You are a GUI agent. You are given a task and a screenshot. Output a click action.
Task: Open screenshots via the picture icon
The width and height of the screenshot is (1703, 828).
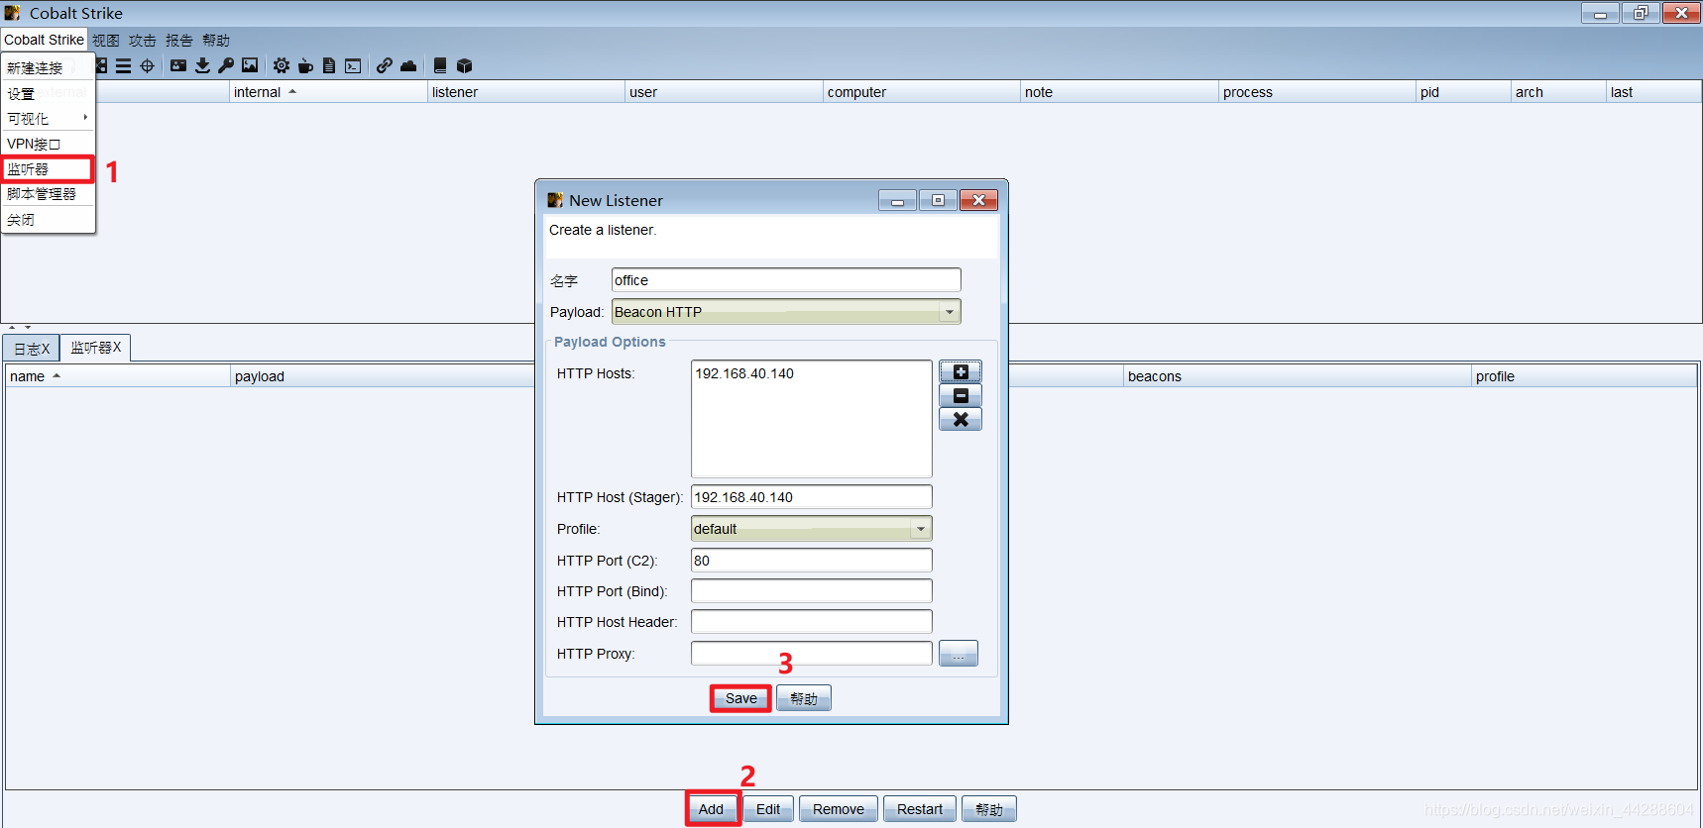[250, 66]
